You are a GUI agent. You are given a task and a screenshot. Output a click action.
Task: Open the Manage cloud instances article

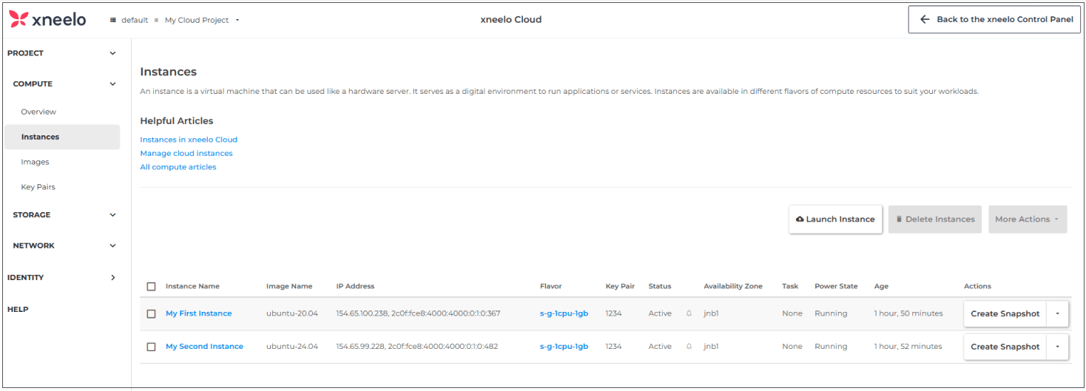pos(186,153)
